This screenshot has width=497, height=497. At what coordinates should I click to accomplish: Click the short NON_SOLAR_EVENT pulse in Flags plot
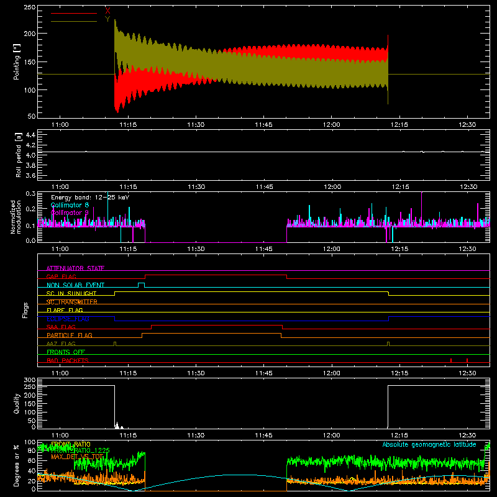click(x=142, y=285)
